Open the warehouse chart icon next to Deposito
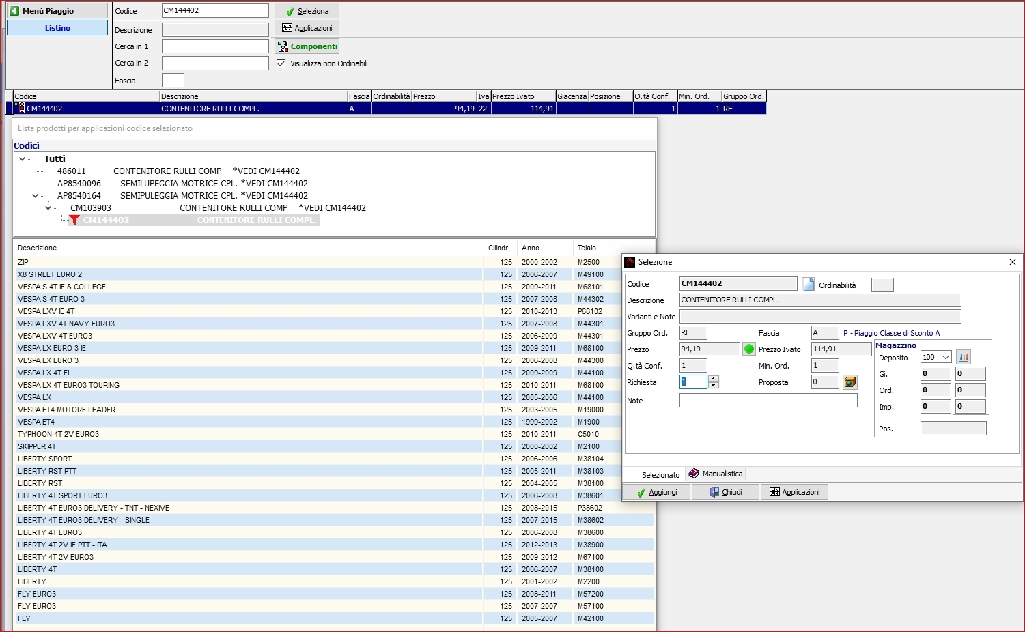The height and width of the screenshot is (632, 1025). [964, 357]
